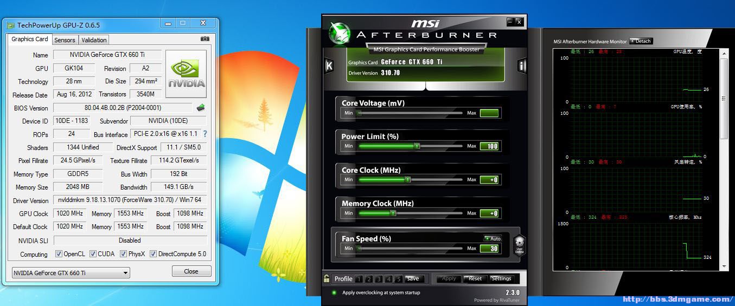
Task: Switch to the Sensors tab
Action: [65, 40]
